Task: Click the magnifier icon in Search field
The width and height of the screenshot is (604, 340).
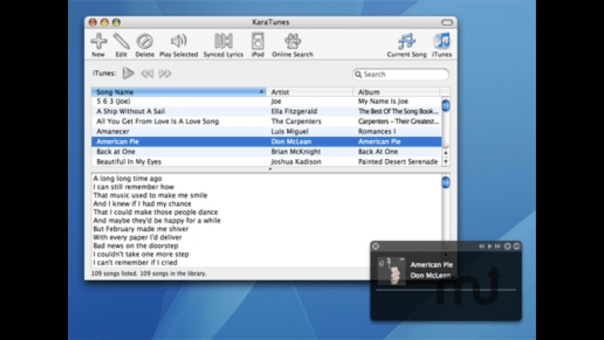Action: (x=358, y=74)
